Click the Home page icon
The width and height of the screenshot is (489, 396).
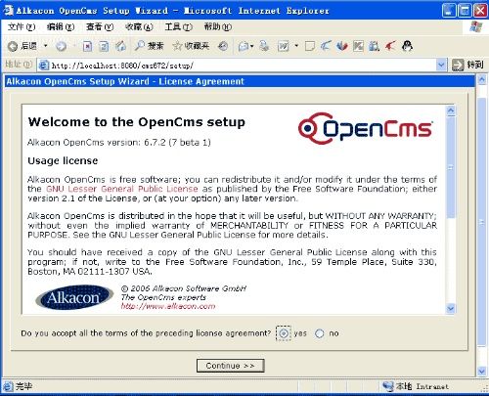tap(121, 46)
